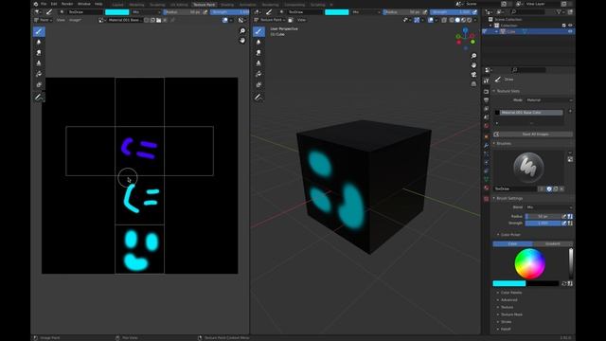Select the Clone tool in 3D viewport
This screenshot has height=341, width=606.
tap(258, 63)
